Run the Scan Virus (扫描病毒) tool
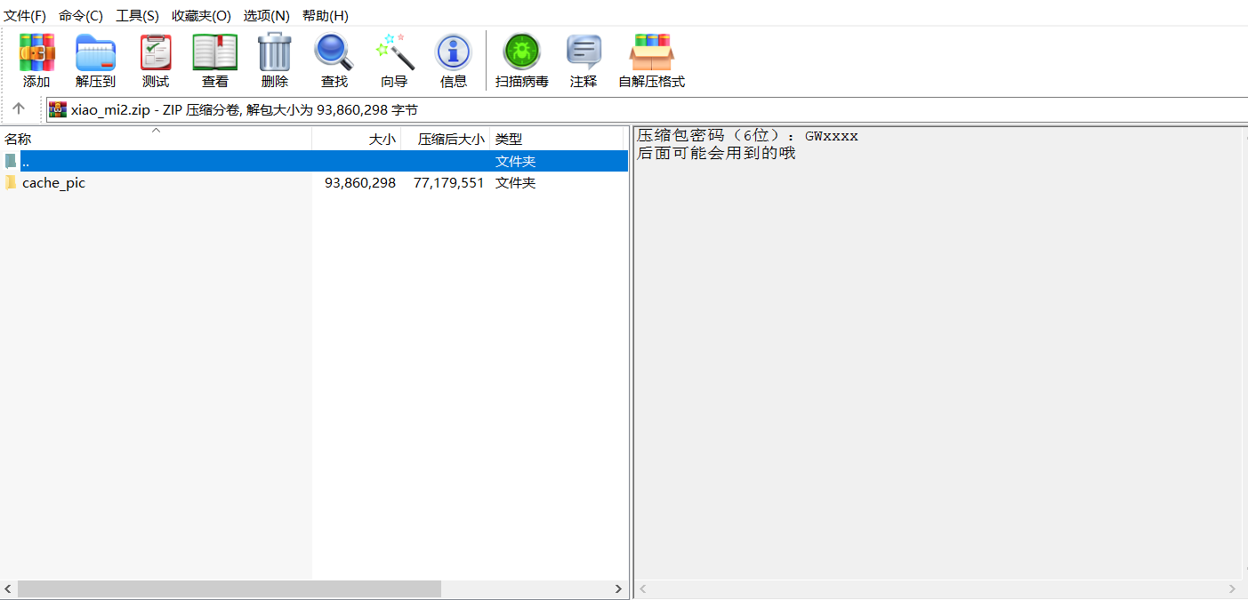The width and height of the screenshot is (1248, 600). point(522,53)
